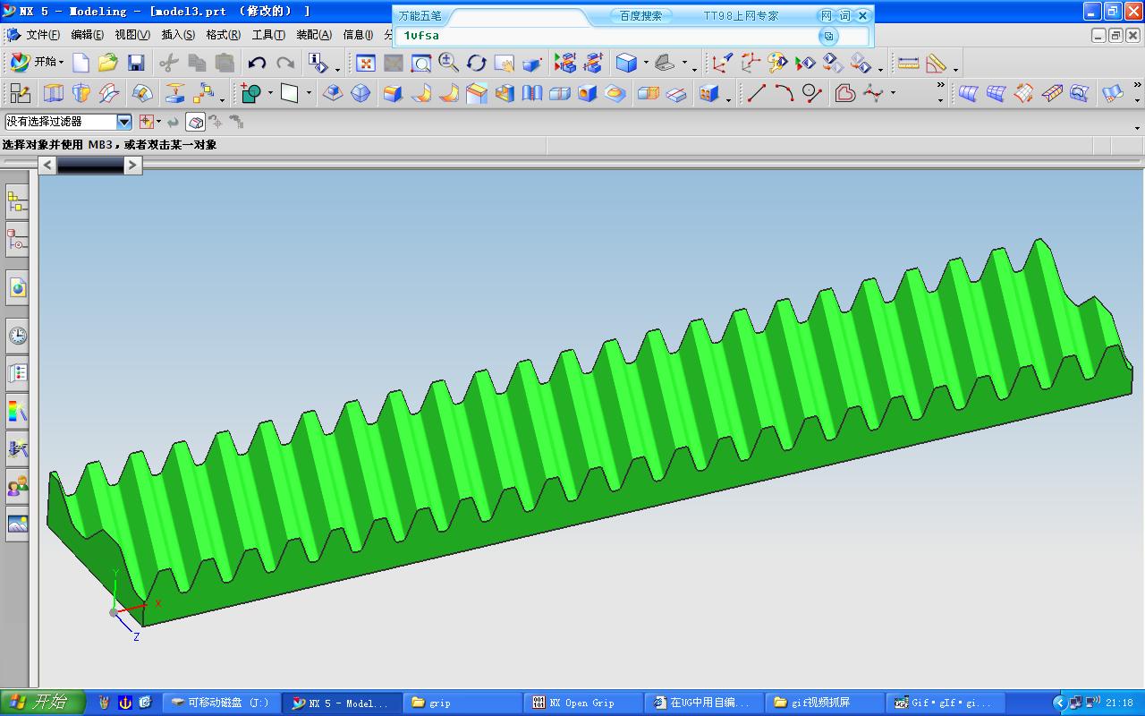Click the horizontal scrollbar right arrow
The width and height of the screenshot is (1145, 716).
[132, 165]
